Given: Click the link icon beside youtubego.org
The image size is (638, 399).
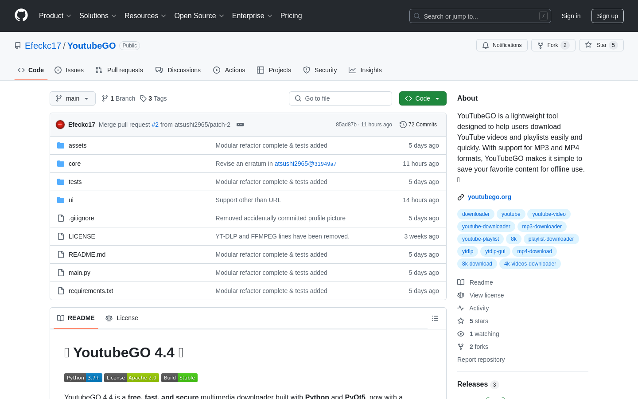Looking at the screenshot, I should (461, 197).
